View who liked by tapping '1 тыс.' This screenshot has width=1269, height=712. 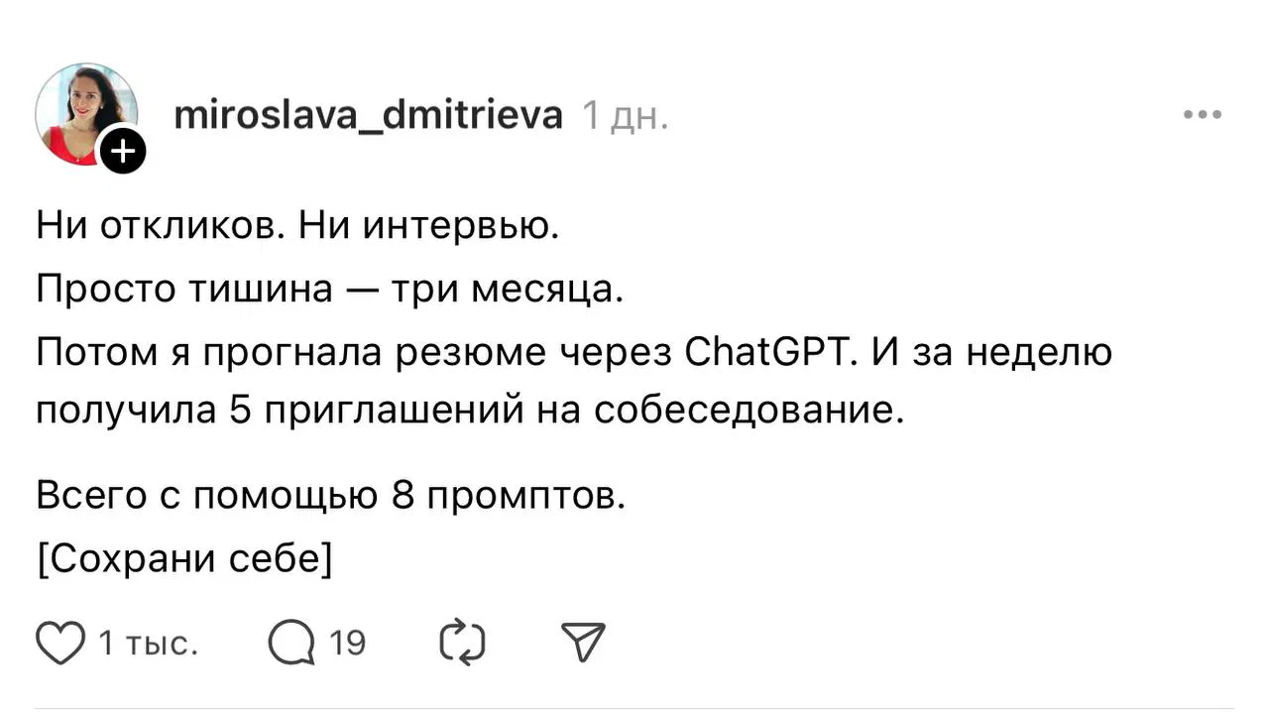tap(147, 643)
